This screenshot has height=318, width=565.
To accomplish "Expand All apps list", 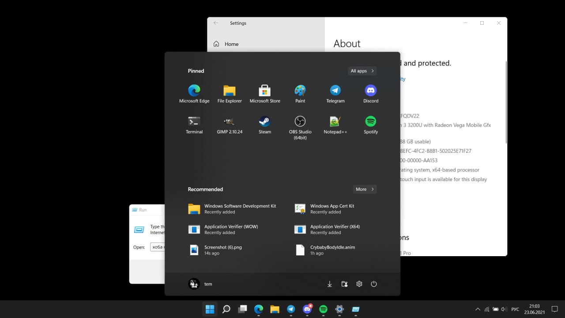I will pyautogui.click(x=362, y=71).
